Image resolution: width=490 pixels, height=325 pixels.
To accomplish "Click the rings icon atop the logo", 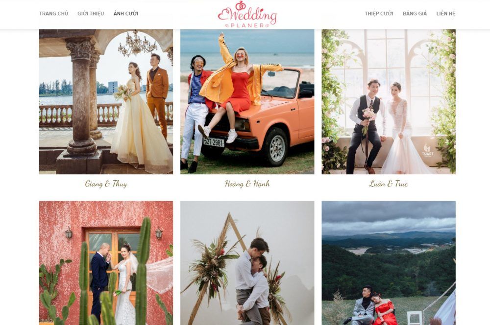I will tap(240, 5).
